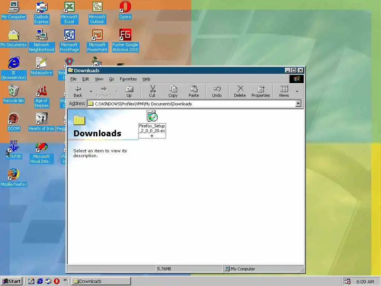Click the 6:09 AM clock
381x286 pixels.
(365, 282)
